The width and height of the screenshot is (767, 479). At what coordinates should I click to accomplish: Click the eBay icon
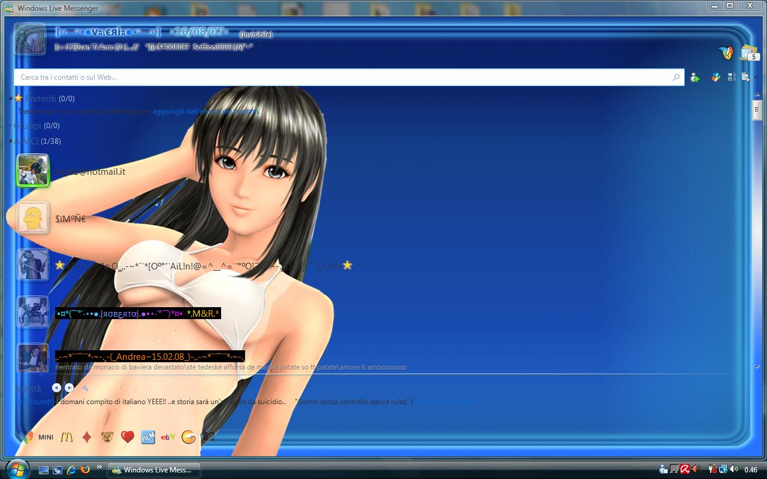coord(168,437)
